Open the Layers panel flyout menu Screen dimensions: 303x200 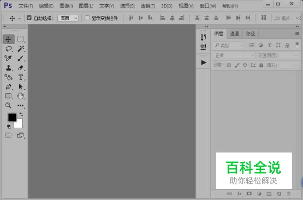pos(297,34)
